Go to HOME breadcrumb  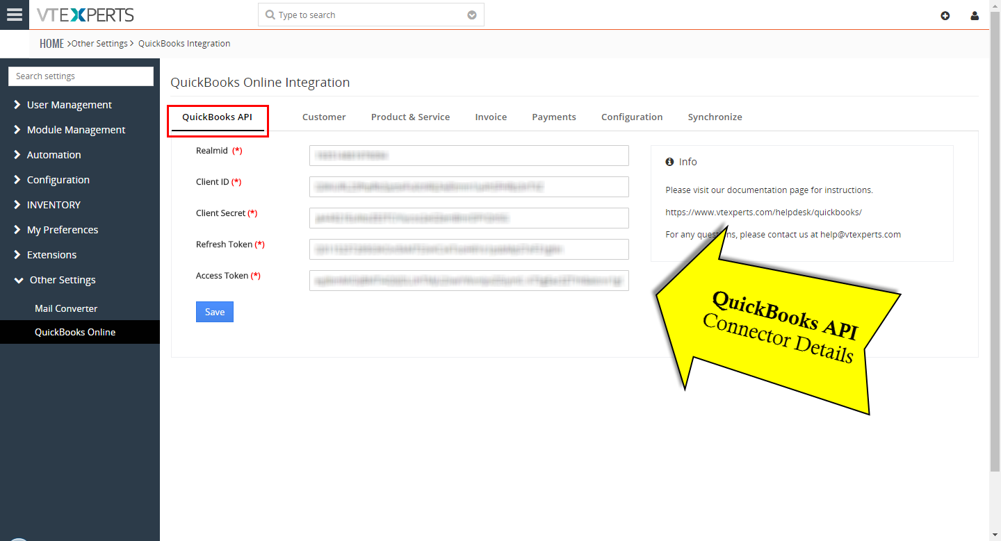click(x=51, y=43)
